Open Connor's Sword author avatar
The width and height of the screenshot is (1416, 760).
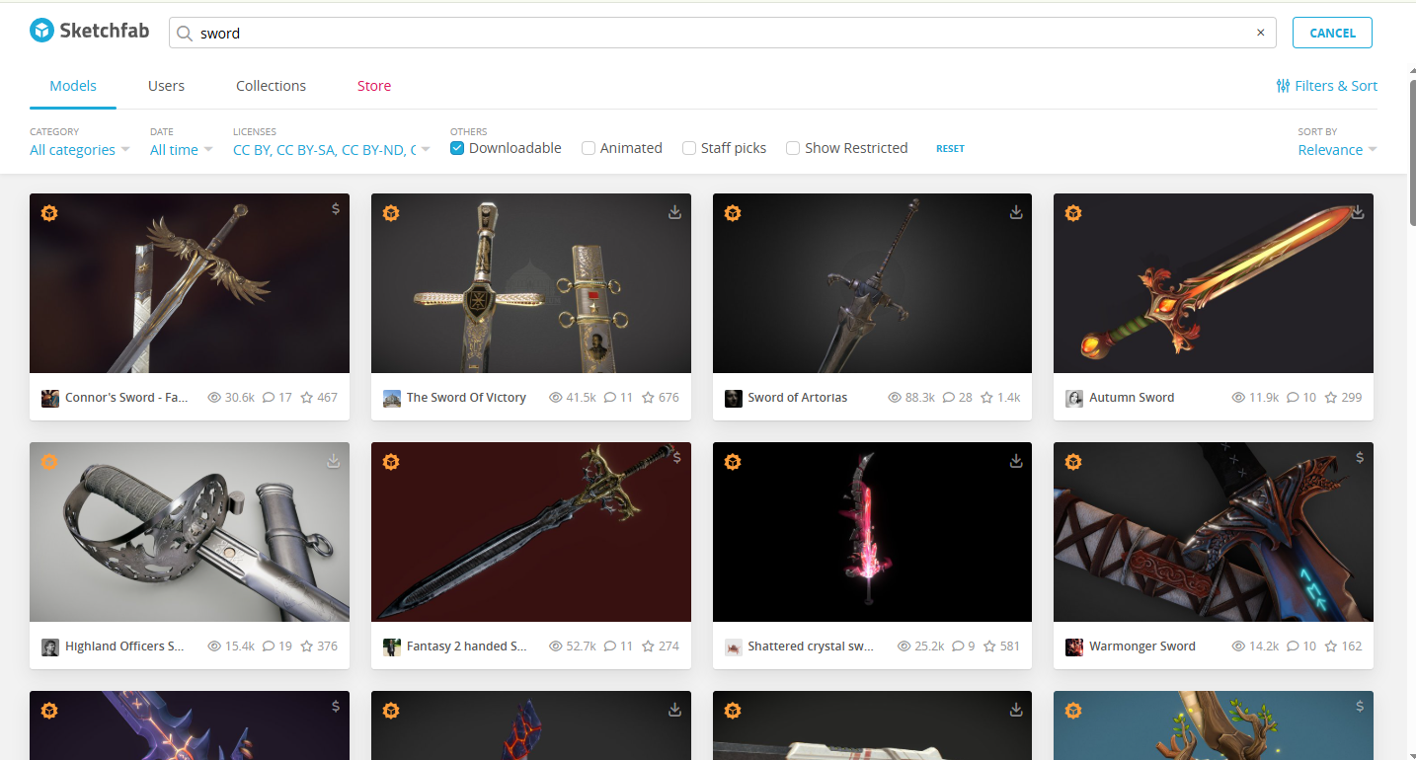[x=50, y=398]
